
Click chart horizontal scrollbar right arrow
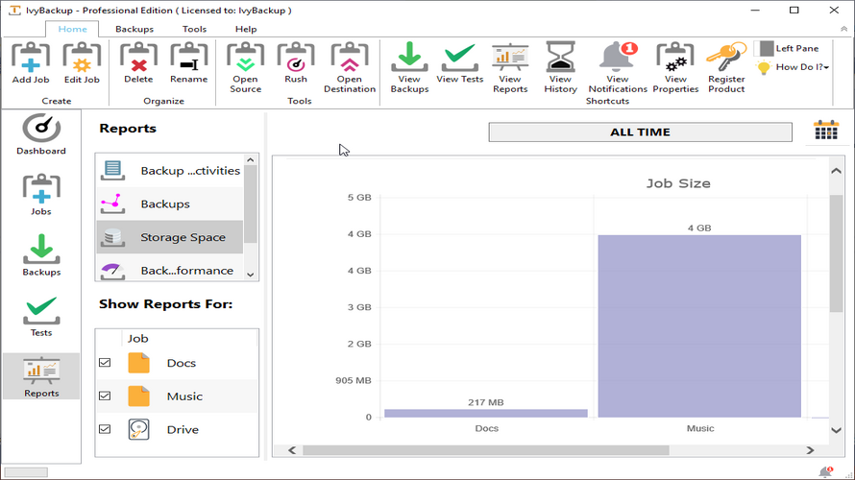(x=817, y=449)
